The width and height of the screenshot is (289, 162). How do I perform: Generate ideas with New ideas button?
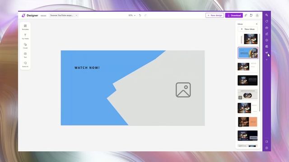(248, 29)
